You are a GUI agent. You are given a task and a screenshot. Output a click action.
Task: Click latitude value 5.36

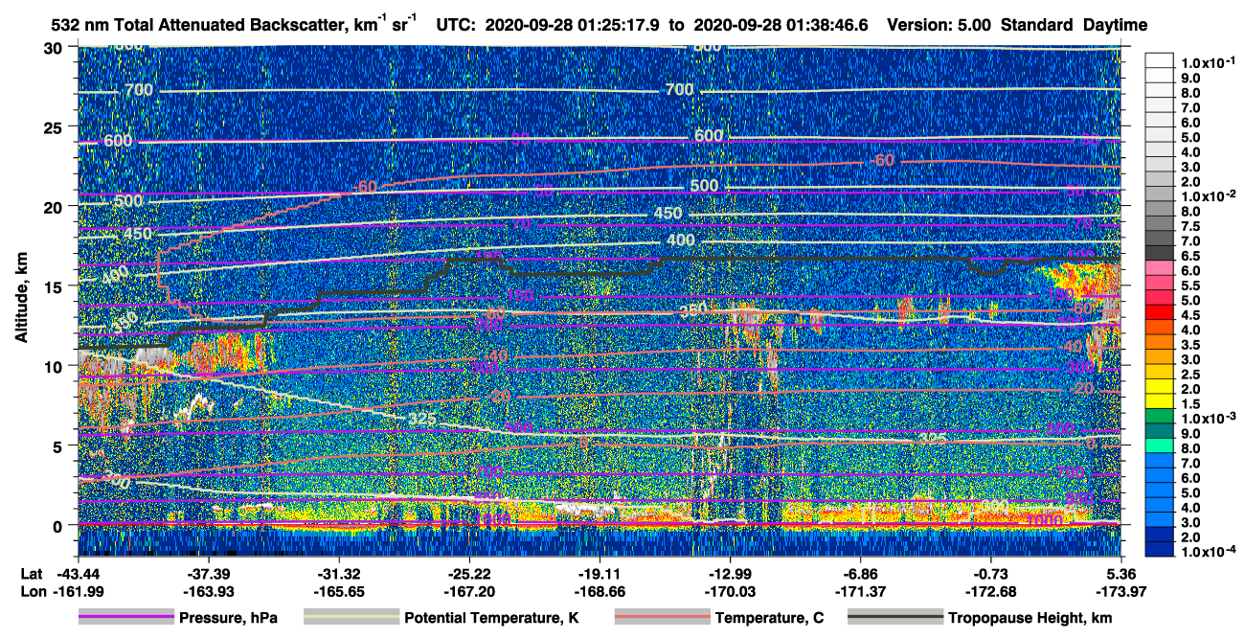click(x=1122, y=573)
